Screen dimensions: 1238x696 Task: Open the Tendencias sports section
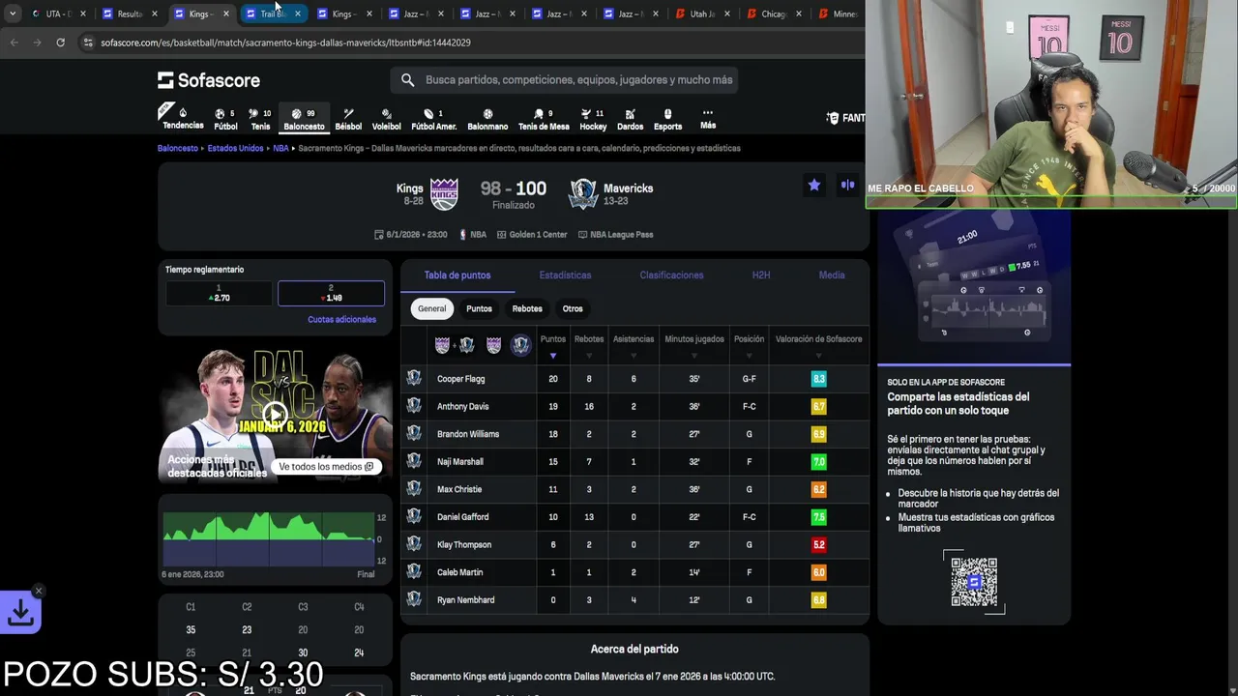(x=183, y=118)
